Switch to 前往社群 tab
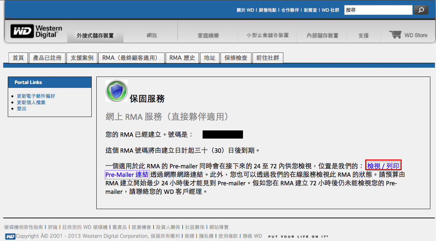Viewport: 436px width, 241px height. point(268,58)
